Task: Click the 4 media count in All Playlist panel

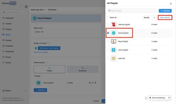Action: (154, 33)
